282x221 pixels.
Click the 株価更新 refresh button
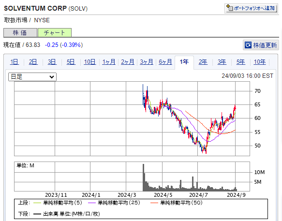tap(261, 45)
